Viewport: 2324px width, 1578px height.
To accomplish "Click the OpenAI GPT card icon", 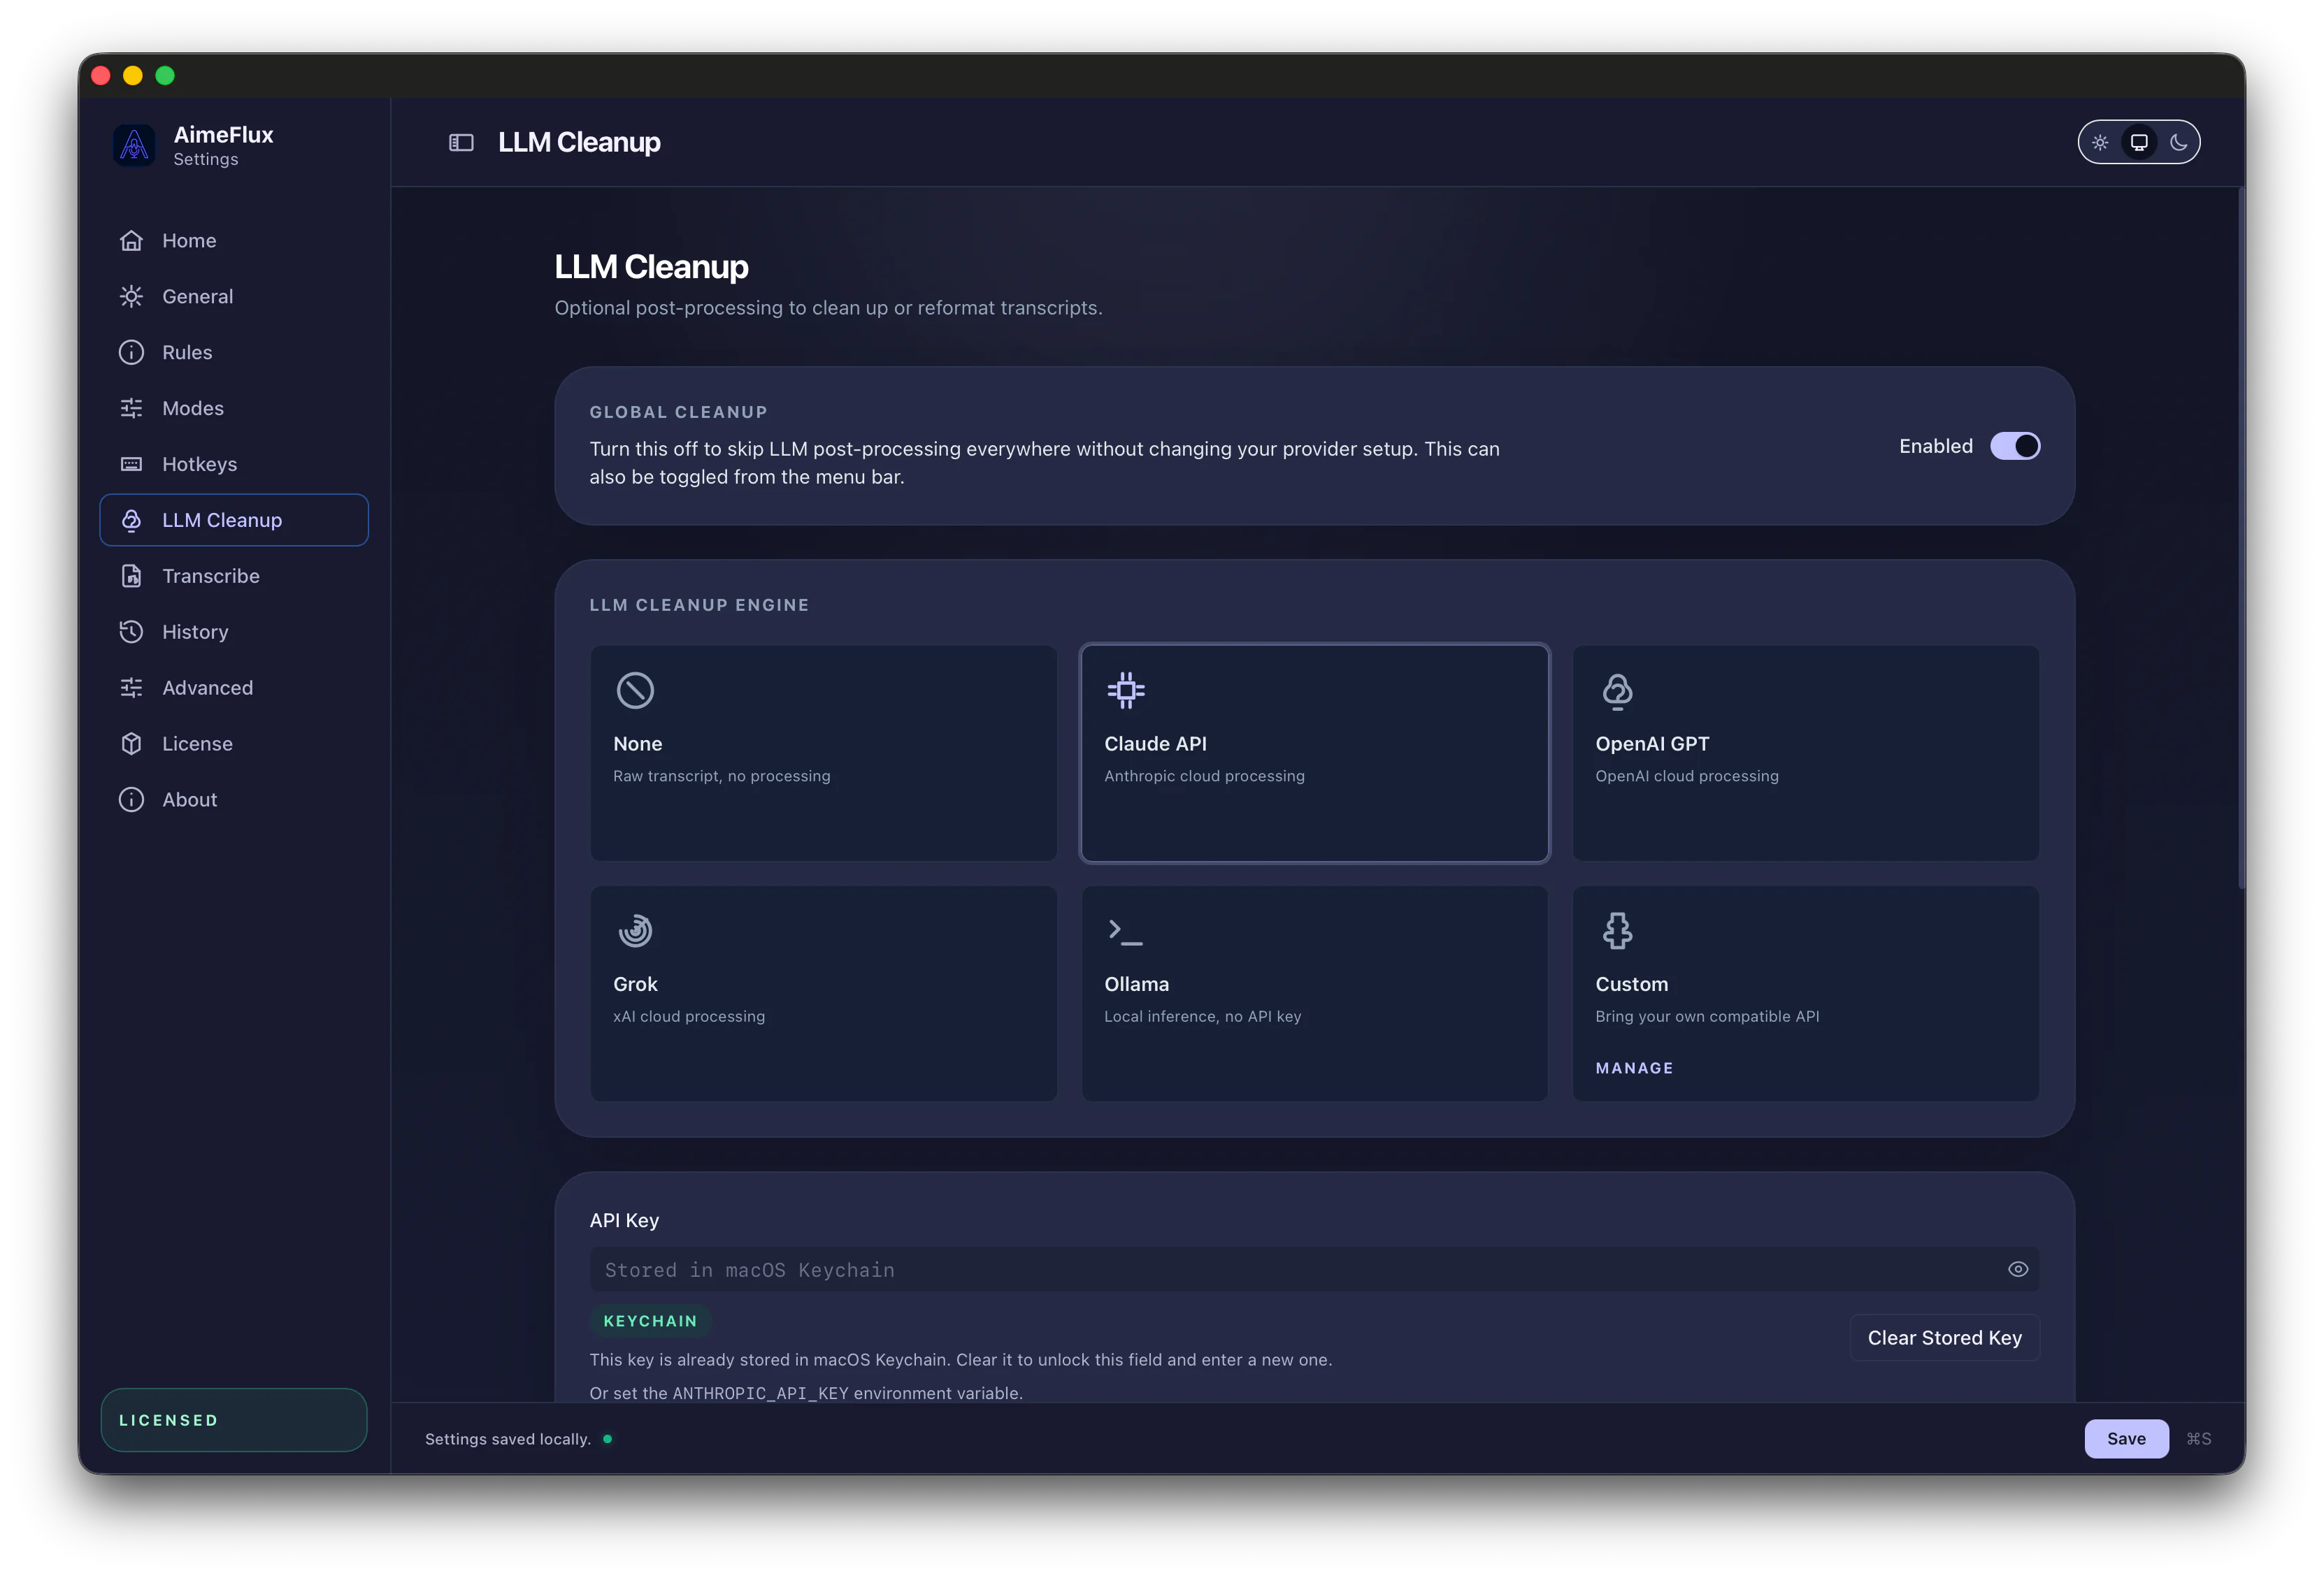I will pos(1617,690).
